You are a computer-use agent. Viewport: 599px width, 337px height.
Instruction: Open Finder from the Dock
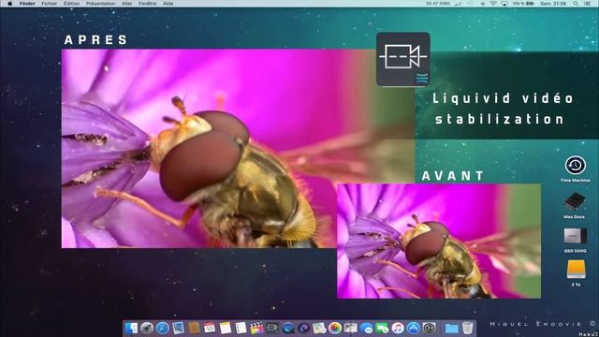[131, 328]
